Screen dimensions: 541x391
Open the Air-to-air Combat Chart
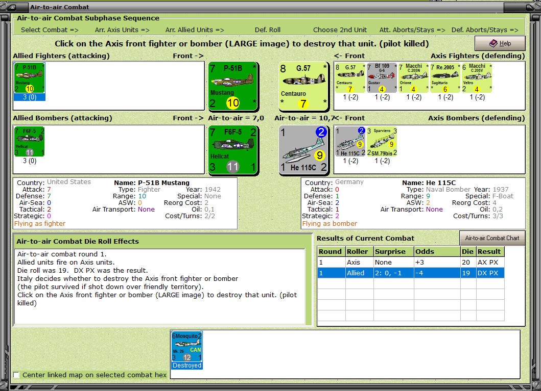492,238
